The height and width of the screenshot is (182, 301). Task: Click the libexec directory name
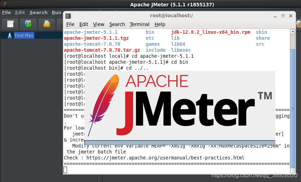181,50
